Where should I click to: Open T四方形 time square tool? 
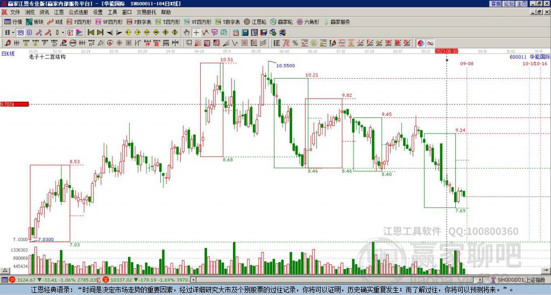[x=168, y=22]
